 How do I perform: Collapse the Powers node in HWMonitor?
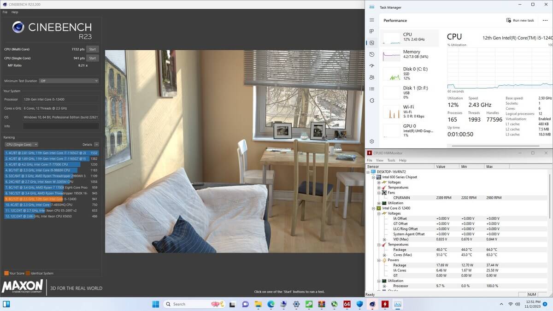pyautogui.click(x=379, y=260)
